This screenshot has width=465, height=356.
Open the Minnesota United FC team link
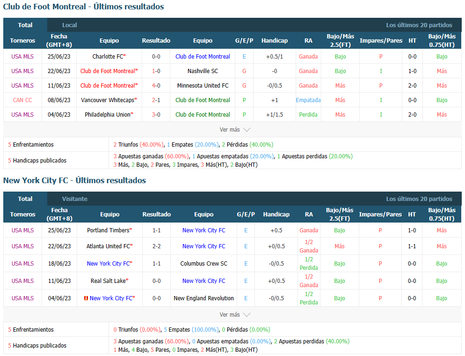[203, 86]
